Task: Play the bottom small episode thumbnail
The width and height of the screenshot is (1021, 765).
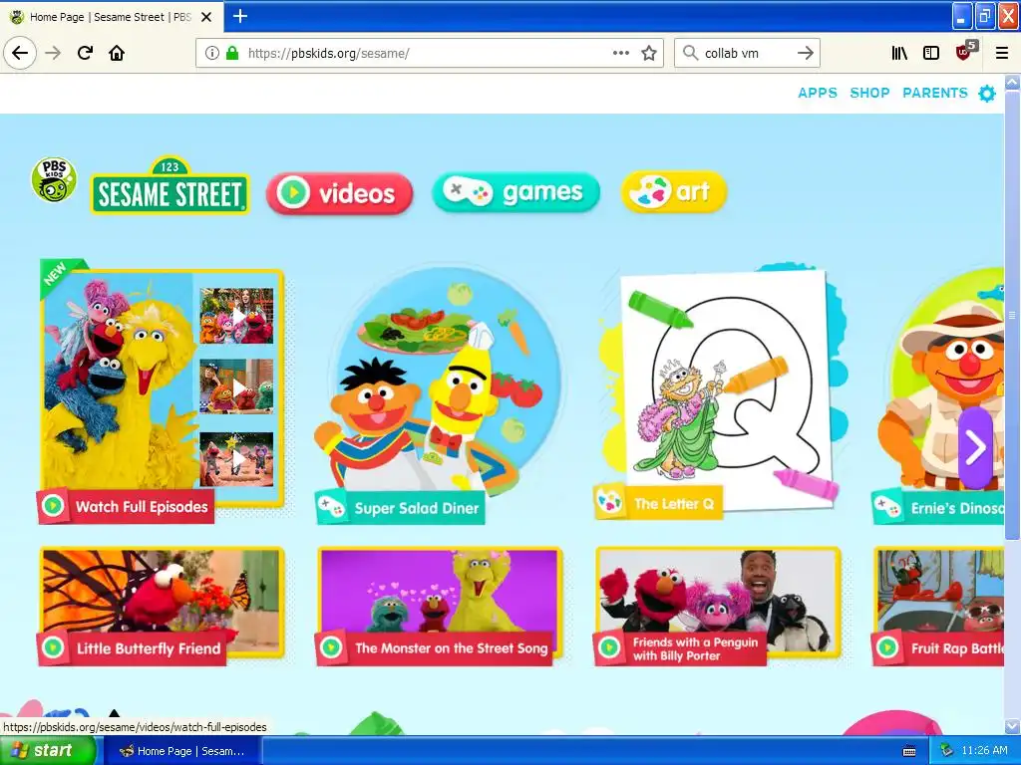Action: [x=236, y=459]
